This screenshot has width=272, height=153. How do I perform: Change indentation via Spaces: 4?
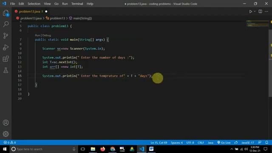[177, 142]
